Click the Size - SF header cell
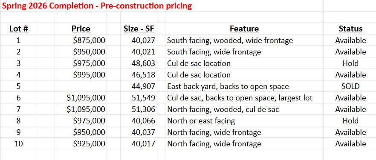The image size is (376, 160). [x=139, y=29]
